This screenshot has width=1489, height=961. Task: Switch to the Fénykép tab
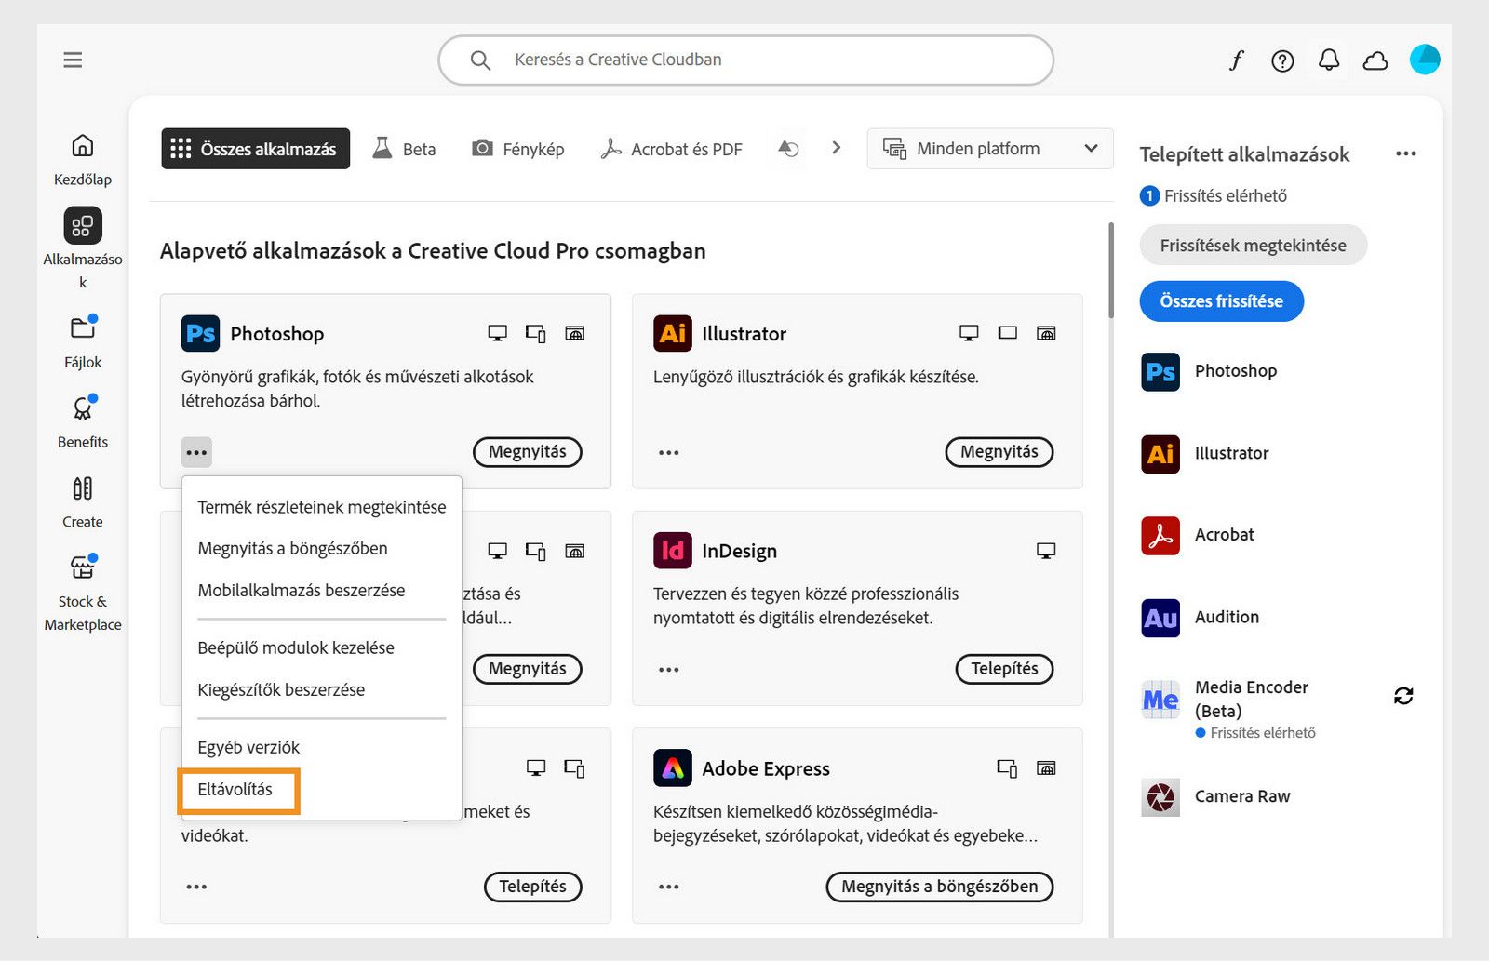[x=517, y=149]
